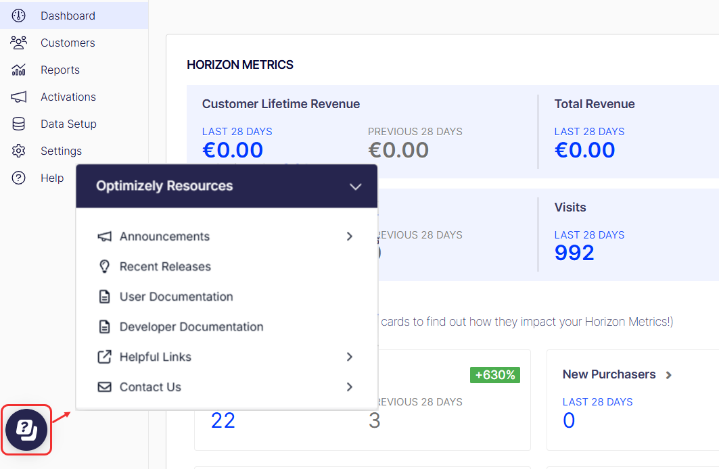The height and width of the screenshot is (469, 719).
Task: Expand the Contact Us submenu arrow
Action: [350, 387]
